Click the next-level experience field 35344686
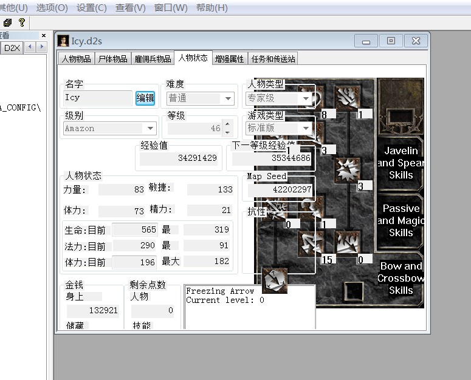 pos(272,158)
